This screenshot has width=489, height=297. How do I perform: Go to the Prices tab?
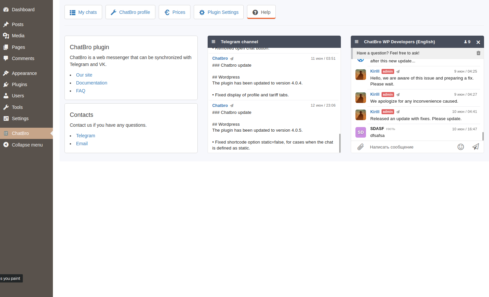click(175, 12)
